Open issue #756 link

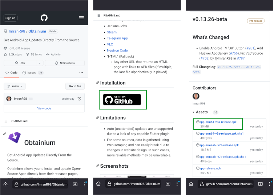(x=234, y=53)
